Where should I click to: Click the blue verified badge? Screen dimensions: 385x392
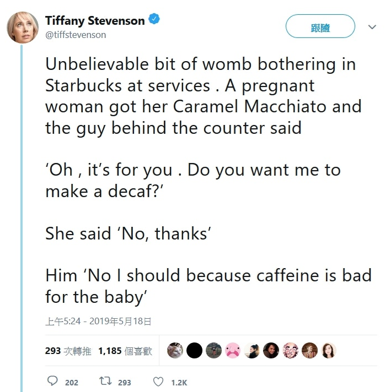tap(155, 21)
